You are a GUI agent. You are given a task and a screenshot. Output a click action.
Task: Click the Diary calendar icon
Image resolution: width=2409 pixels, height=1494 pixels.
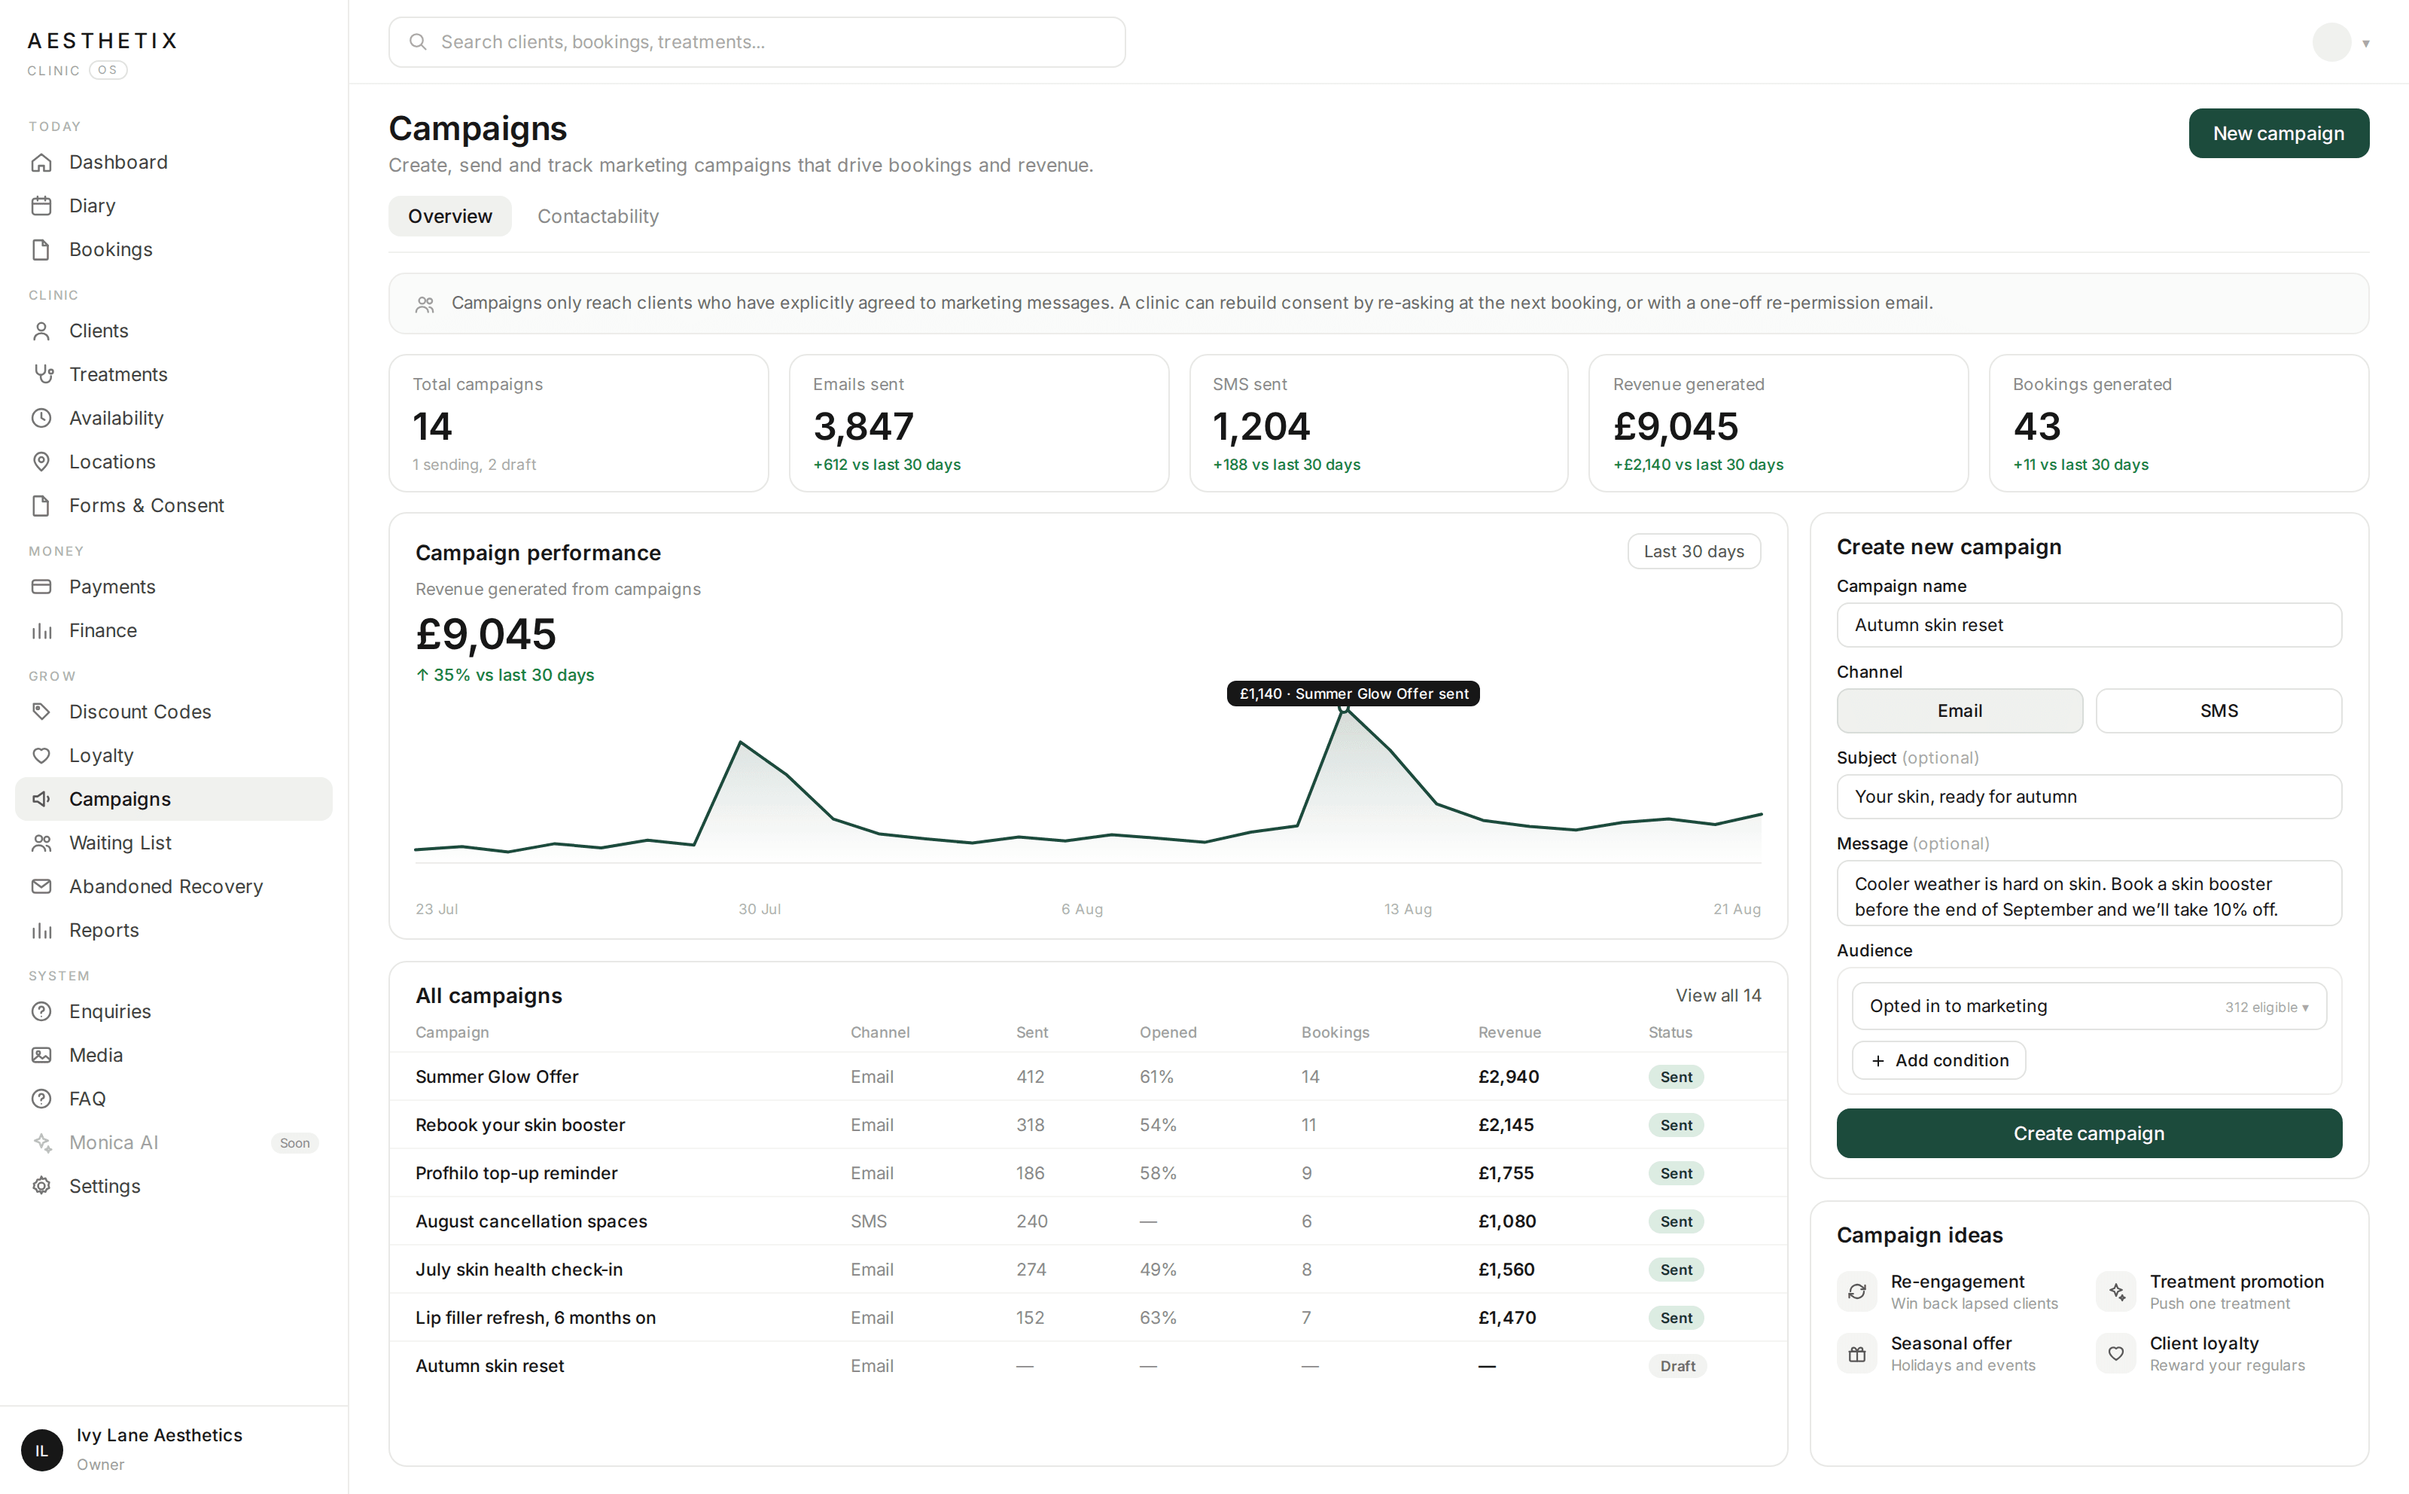pos(41,206)
